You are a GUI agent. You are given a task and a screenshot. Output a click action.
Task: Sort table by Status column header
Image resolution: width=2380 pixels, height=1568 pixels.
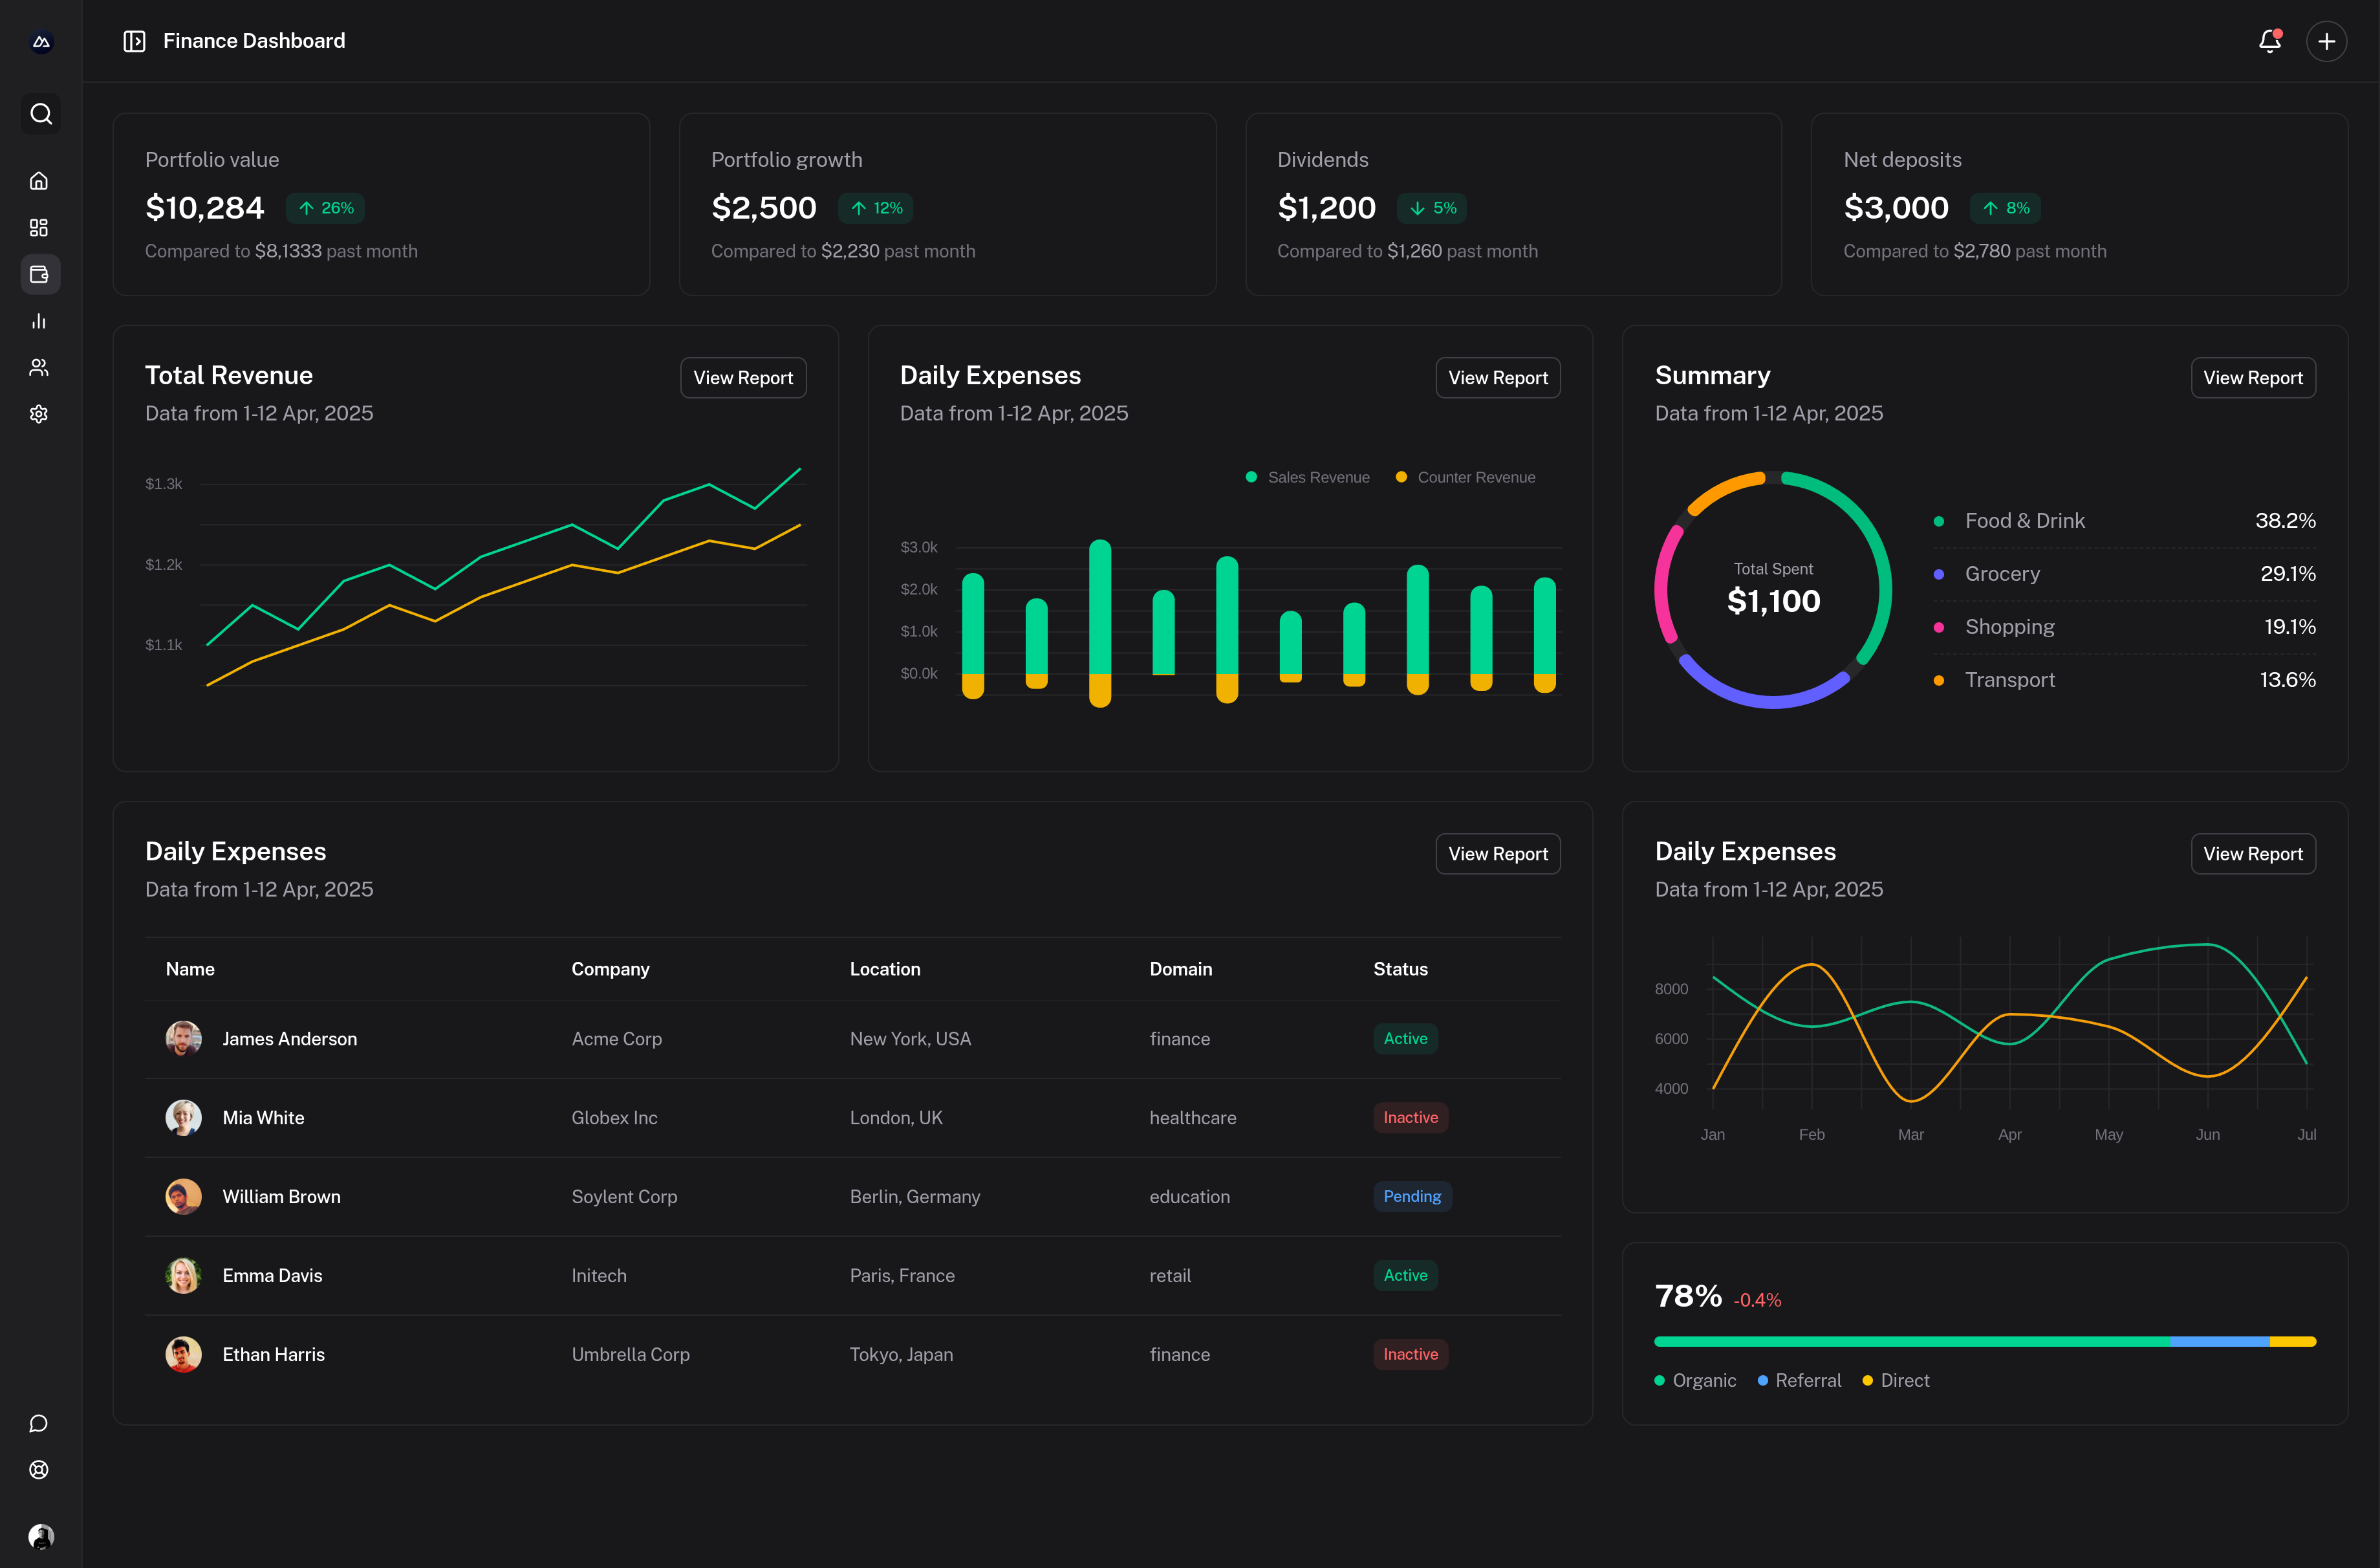coord(1400,969)
